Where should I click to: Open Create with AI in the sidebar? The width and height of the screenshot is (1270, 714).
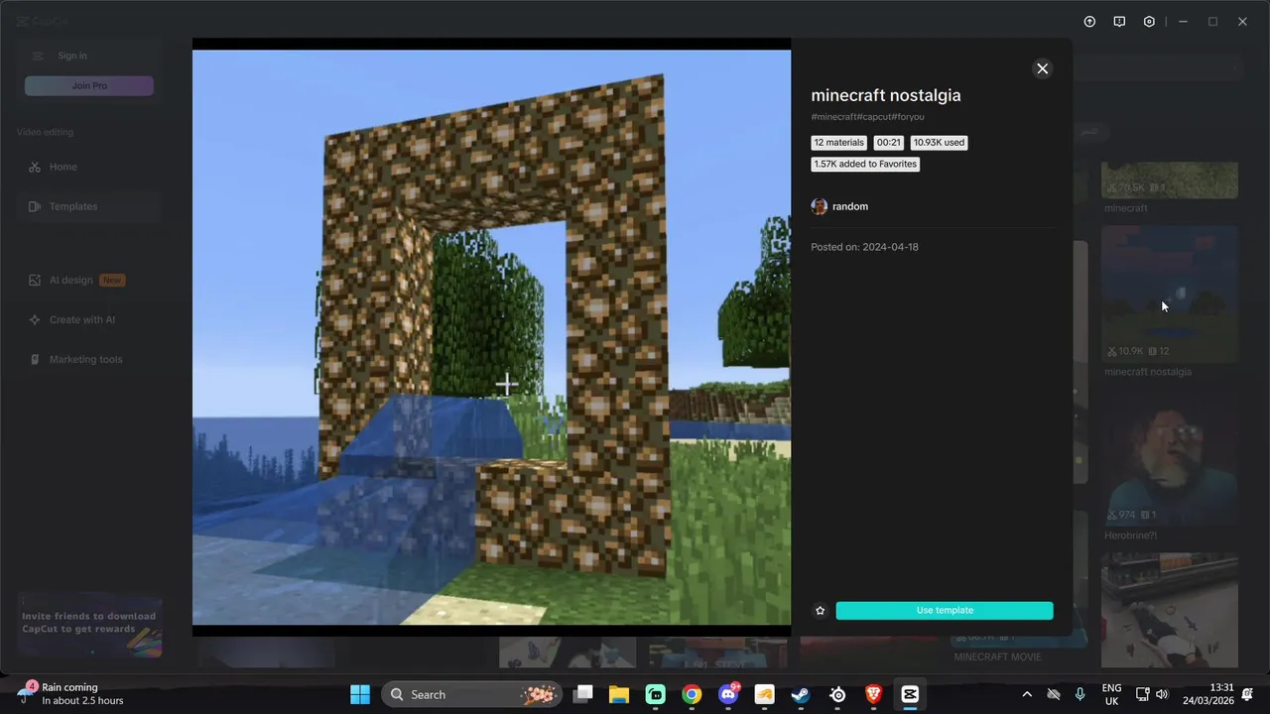89,319
